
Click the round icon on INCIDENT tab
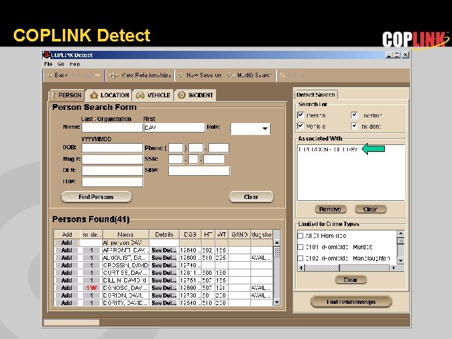coord(181,95)
